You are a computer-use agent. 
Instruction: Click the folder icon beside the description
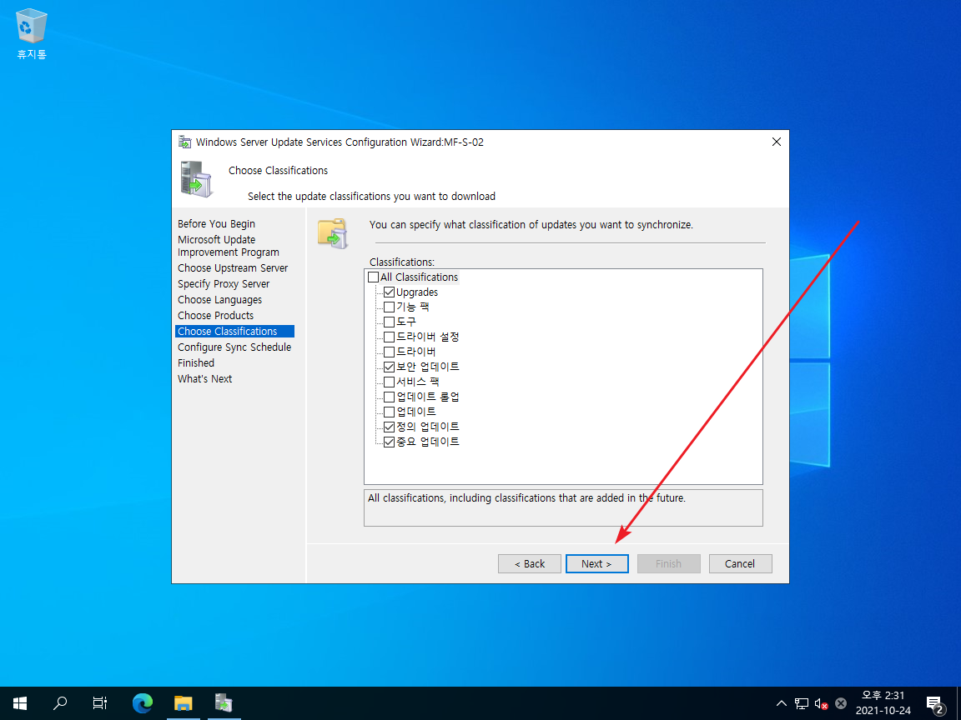(x=333, y=233)
